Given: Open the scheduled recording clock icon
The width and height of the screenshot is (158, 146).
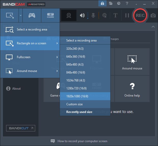Looking at the screenshot, I should click(x=119, y=3).
